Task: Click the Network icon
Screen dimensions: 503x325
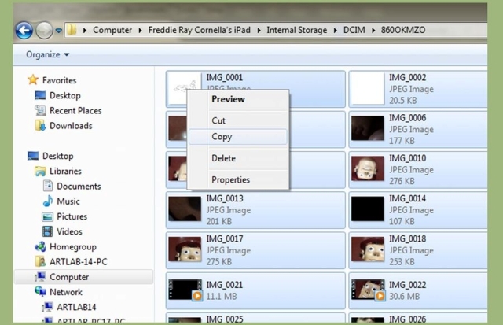Action: pos(40,292)
